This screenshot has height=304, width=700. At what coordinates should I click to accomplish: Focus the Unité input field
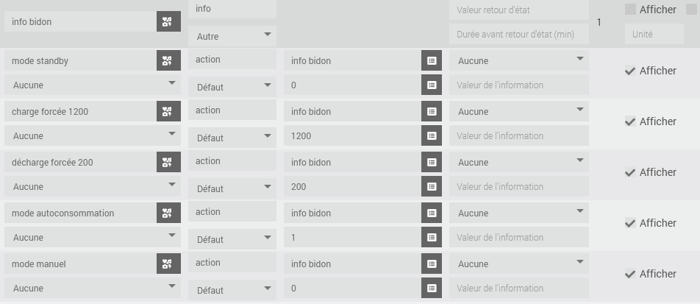[x=654, y=34]
